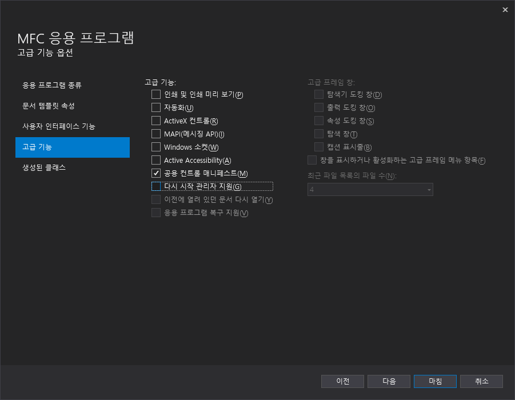Viewport: 515px width, 400px height.
Task: Select the 고급 기능 page
Action: [73, 147]
